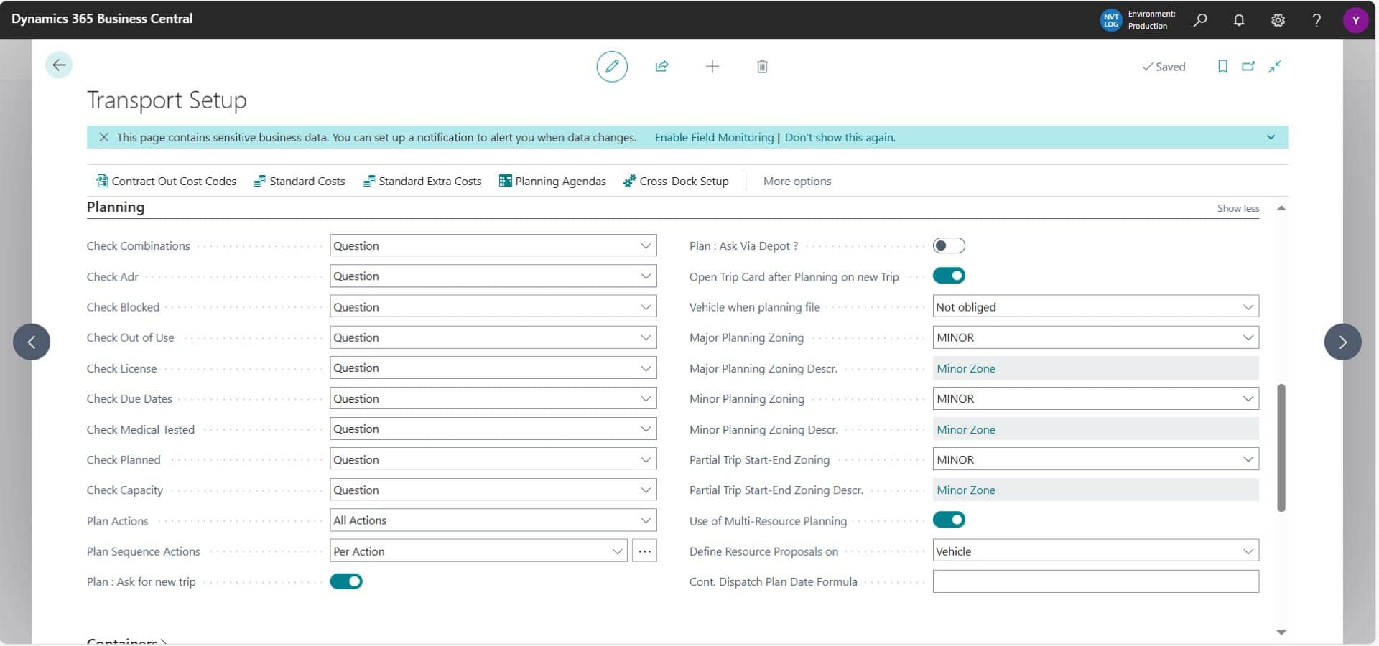This screenshot has height=646, width=1379.
Task: Click Don't show this again link
Action: click(x=840, y=137)
